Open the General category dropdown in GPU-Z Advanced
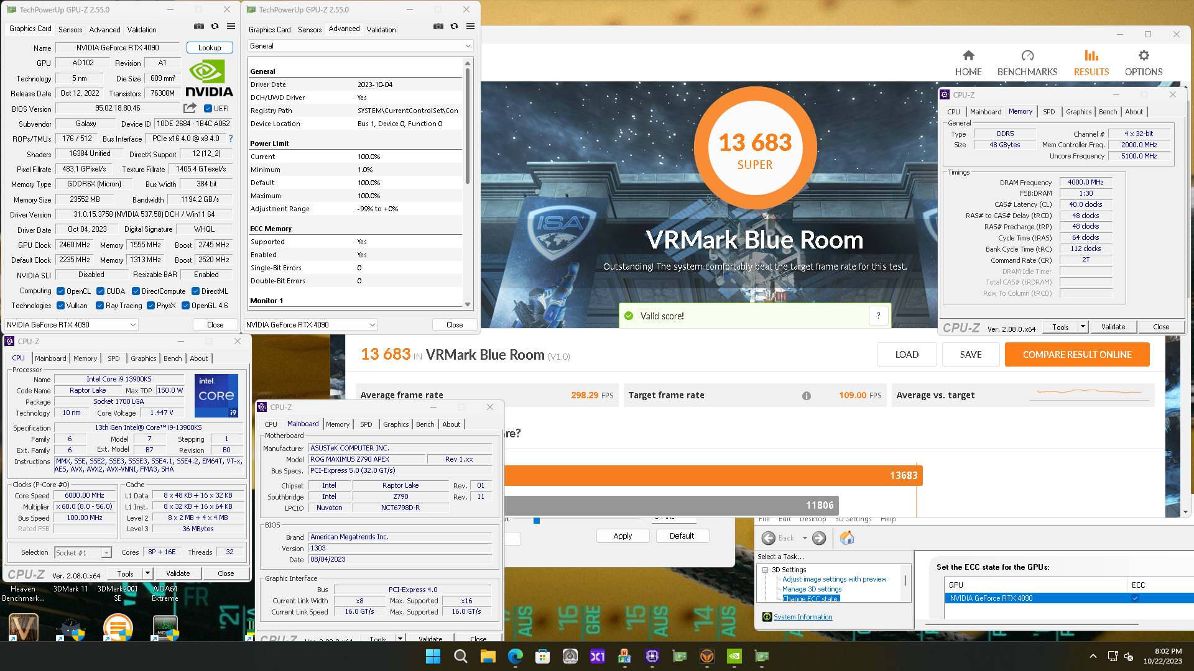 pyautogui.click(x=360, y=46)
